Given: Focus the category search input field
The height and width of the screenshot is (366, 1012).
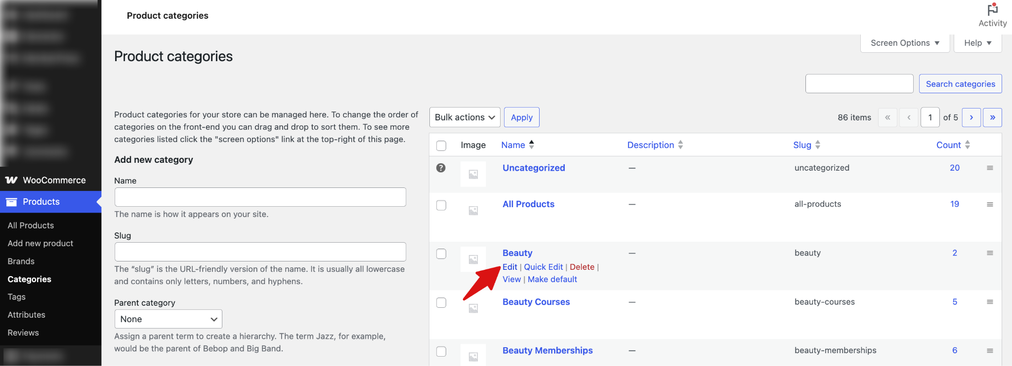Looking at the screenshot, I should (859, 84).
